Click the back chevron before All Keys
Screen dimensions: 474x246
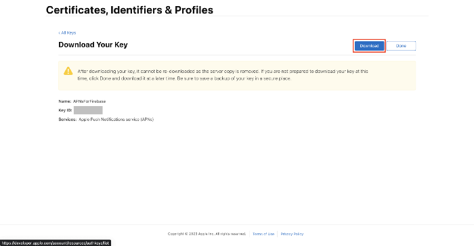(x=60, y=32)
